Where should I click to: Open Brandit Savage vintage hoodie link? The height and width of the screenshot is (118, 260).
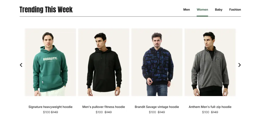[157, 107]
